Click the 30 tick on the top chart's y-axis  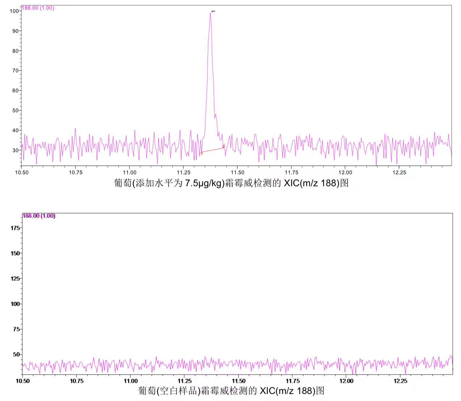click(15, 150)
